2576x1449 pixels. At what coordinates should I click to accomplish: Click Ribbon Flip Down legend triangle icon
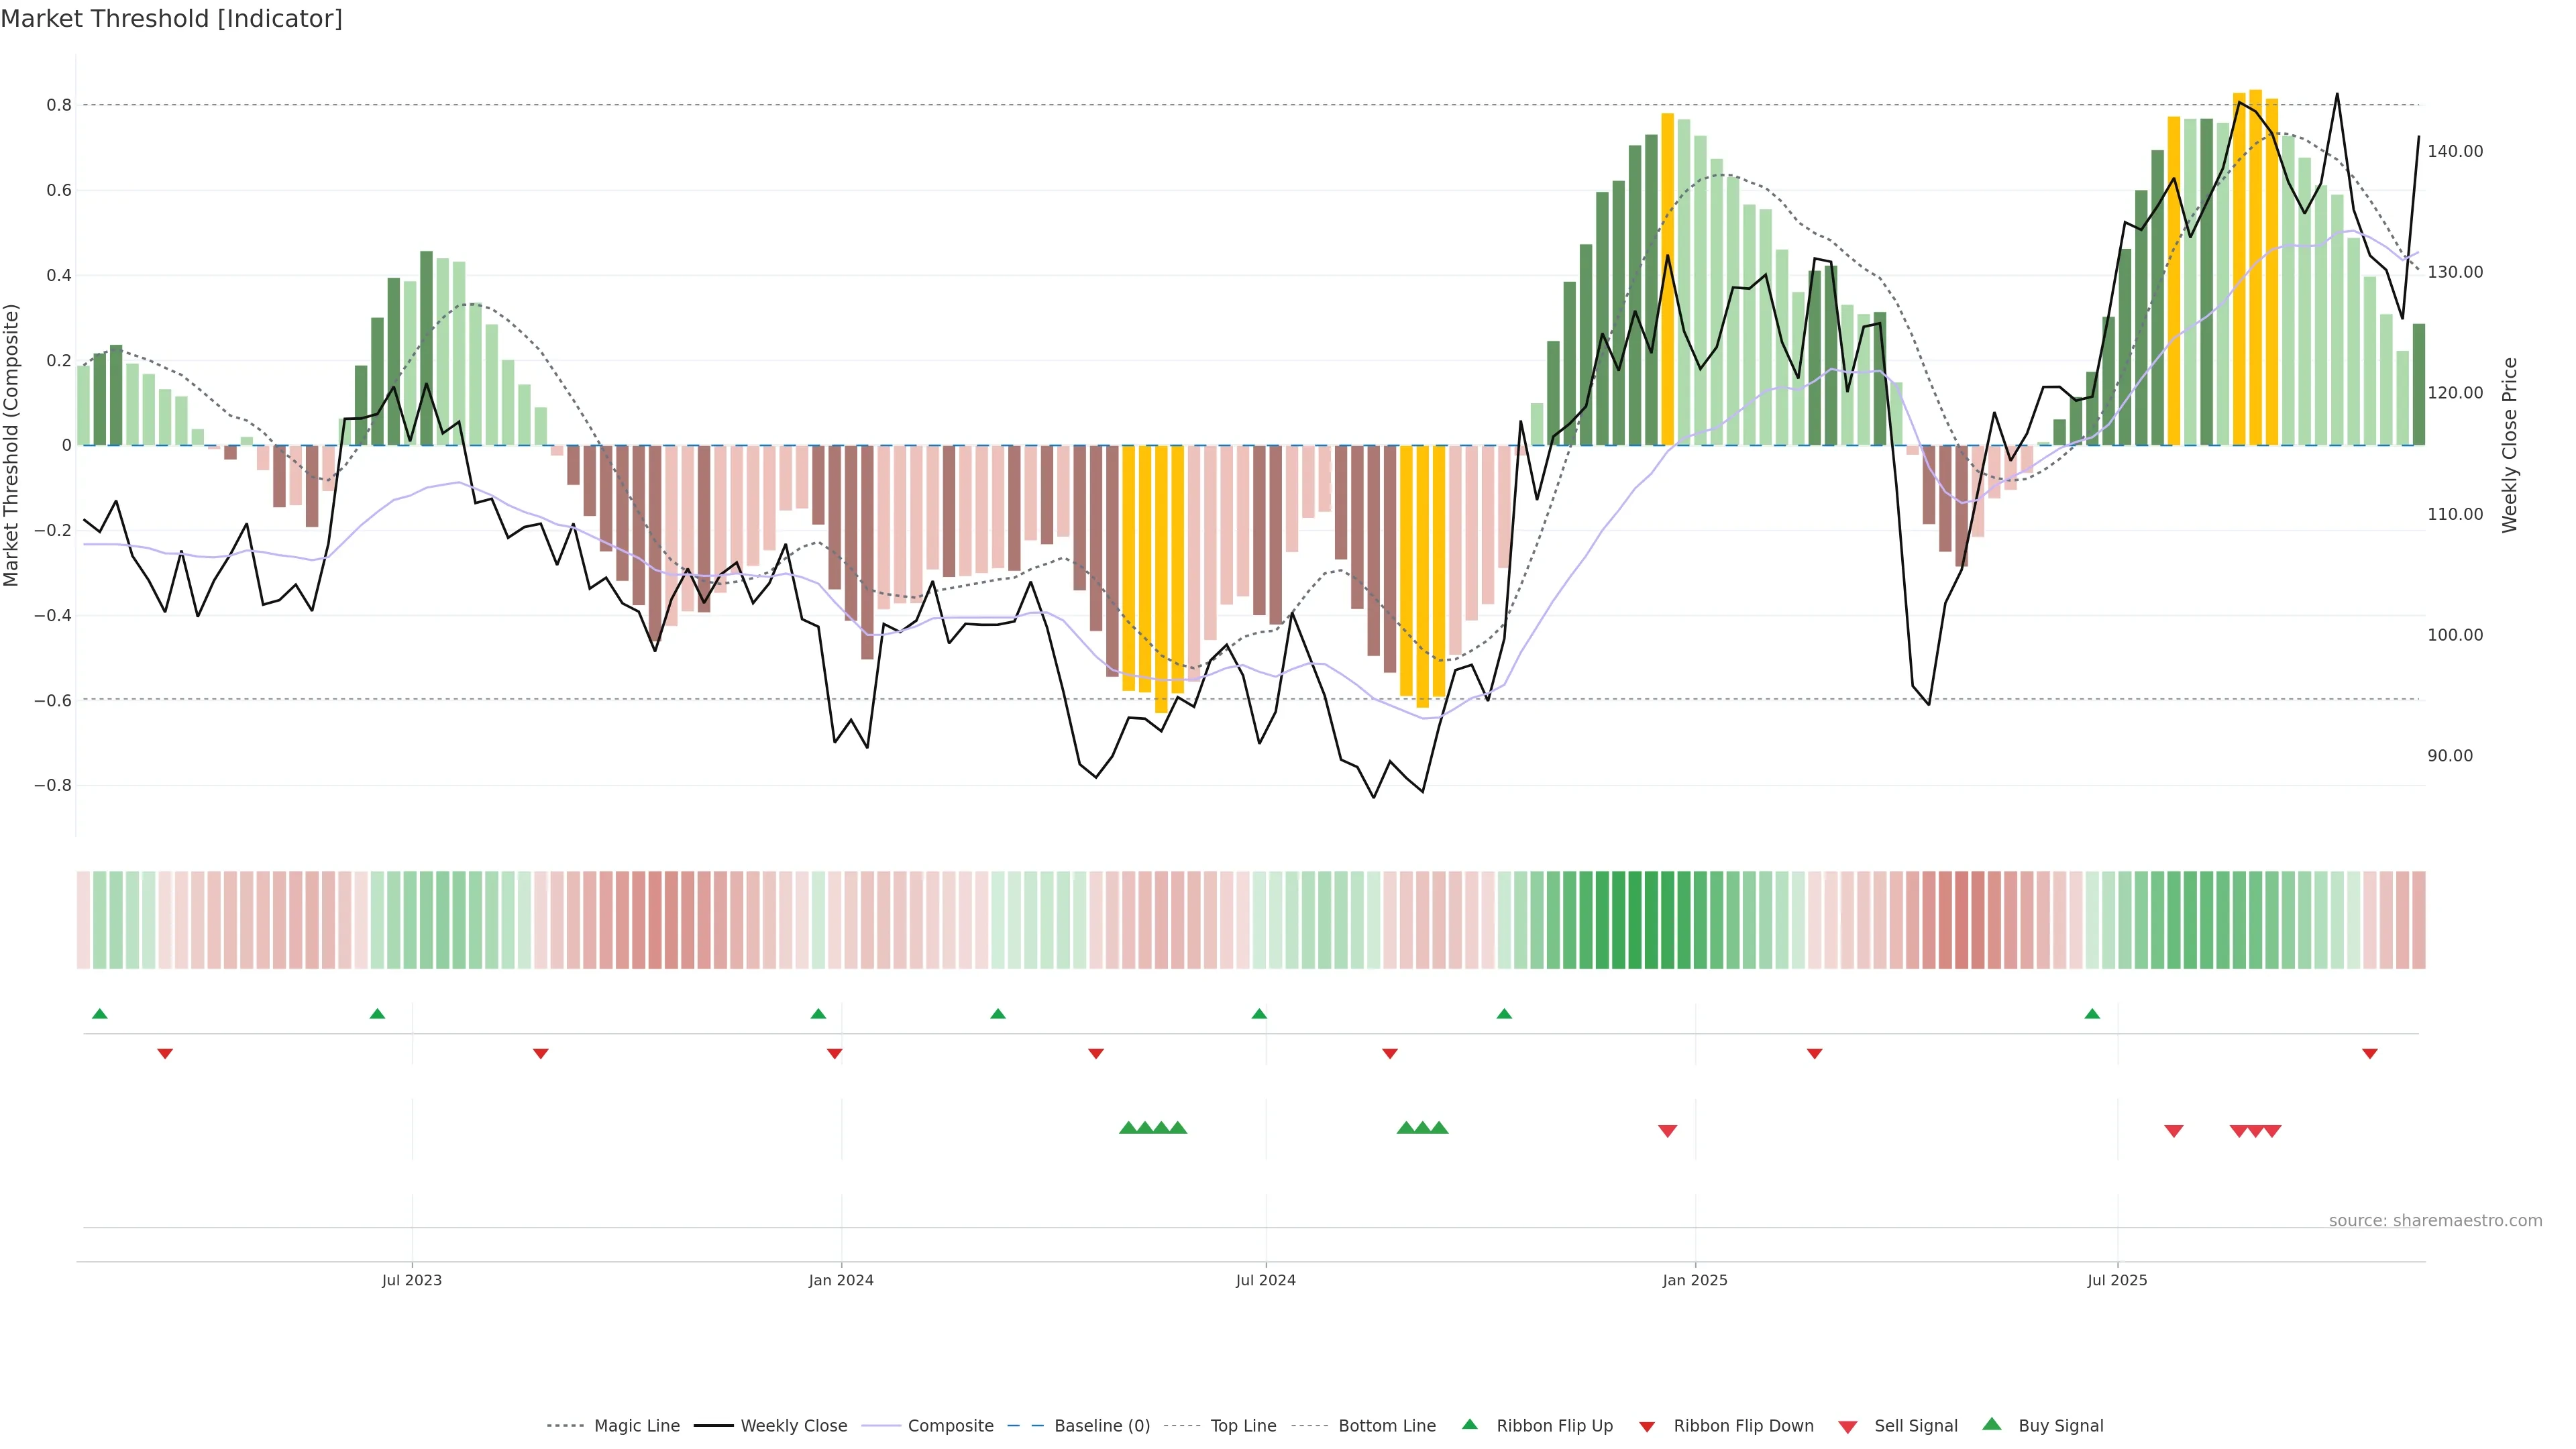(x=1647, y=1427)
